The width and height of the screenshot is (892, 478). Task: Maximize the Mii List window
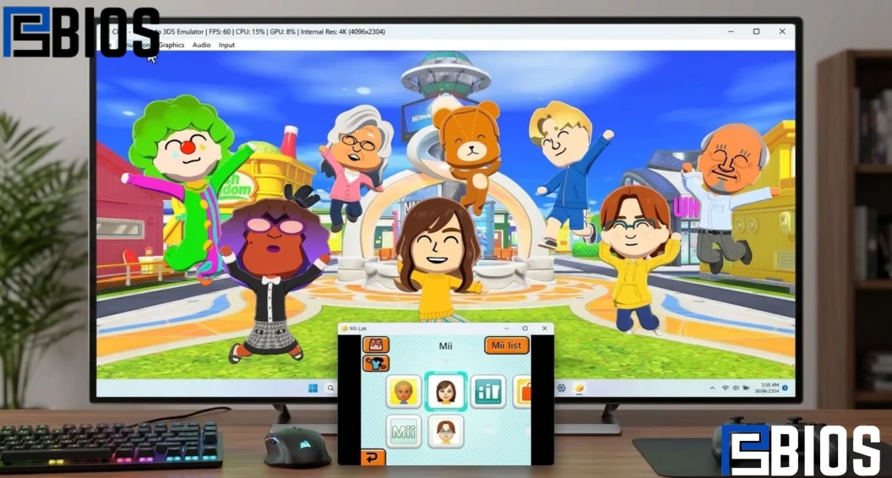pyautogui.click(x=525, y=329)
